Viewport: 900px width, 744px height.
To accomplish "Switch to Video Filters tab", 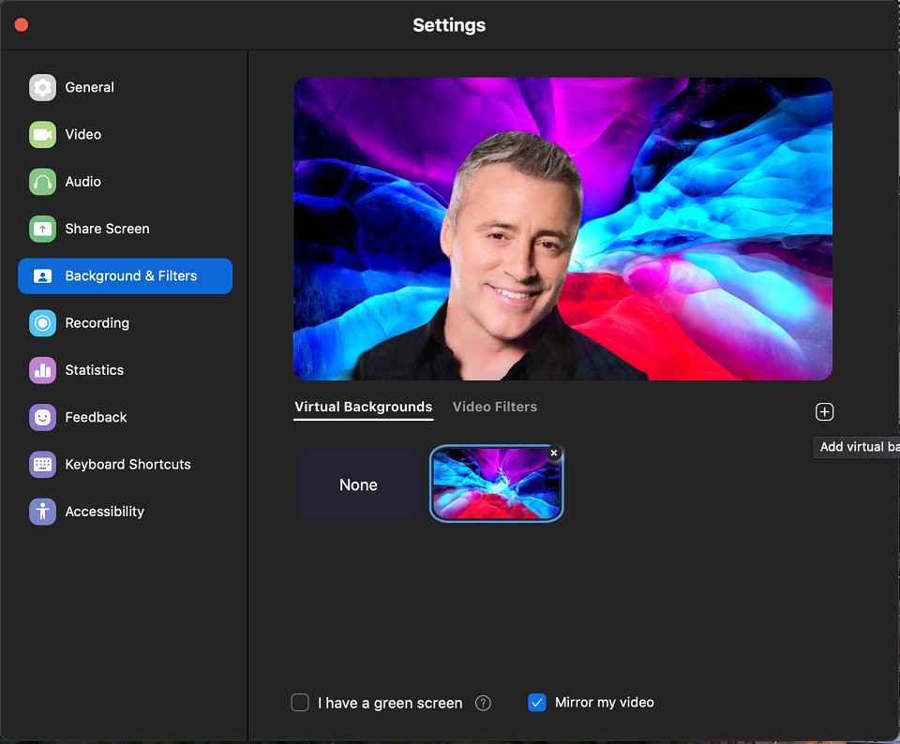I will click(495, 407).
